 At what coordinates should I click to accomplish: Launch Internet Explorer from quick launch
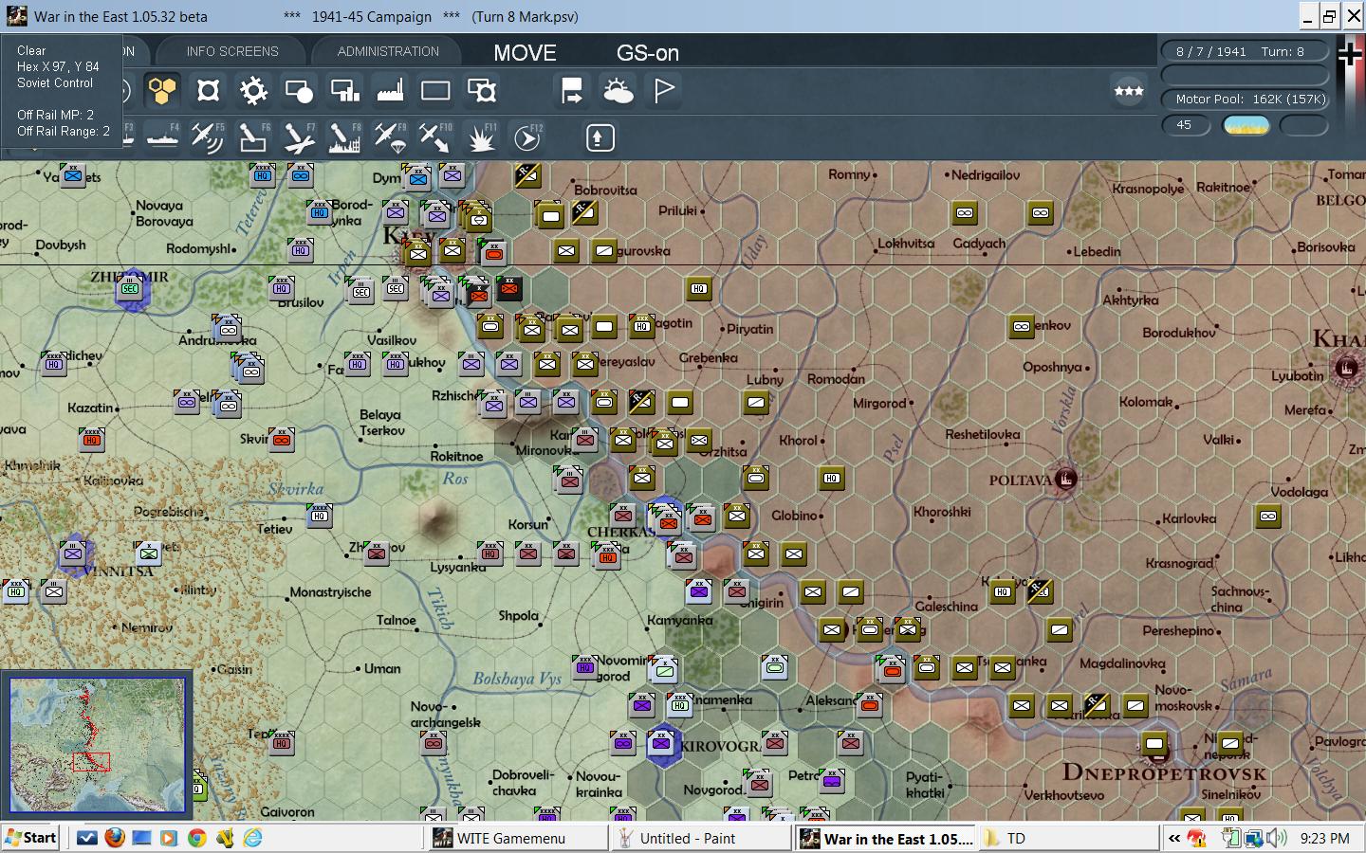click(x=252, y=838)
